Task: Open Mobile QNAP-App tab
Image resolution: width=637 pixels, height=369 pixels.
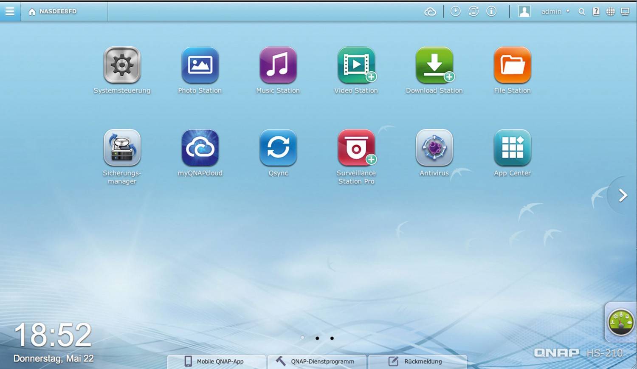Action: [217, 362]
